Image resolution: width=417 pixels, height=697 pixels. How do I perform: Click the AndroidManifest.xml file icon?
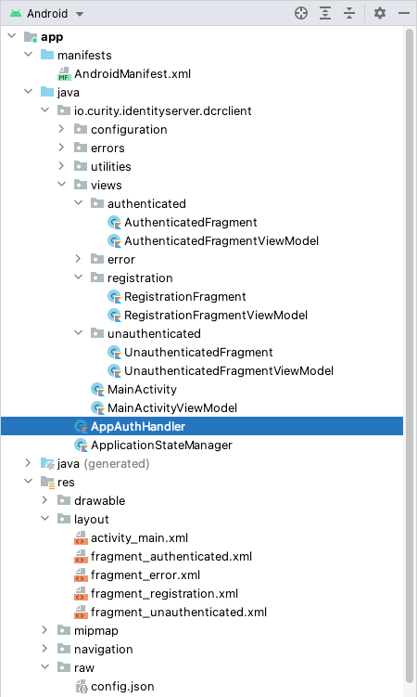click(x=64, y=74)
